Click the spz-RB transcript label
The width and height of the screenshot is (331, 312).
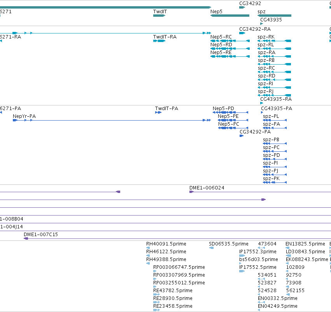click(266, 60)
